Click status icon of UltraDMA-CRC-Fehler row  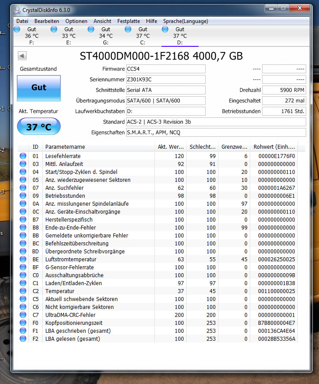[23, 315]
